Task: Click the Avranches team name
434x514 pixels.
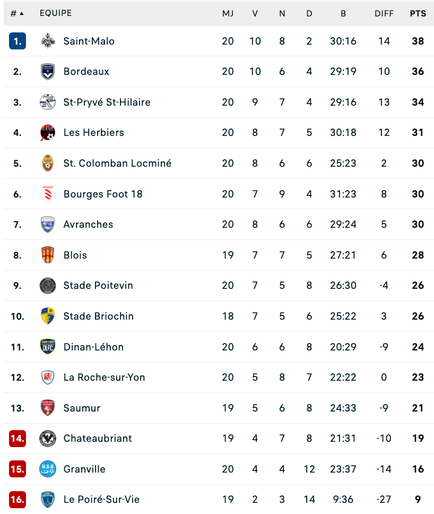Action: tap(88, 225)
